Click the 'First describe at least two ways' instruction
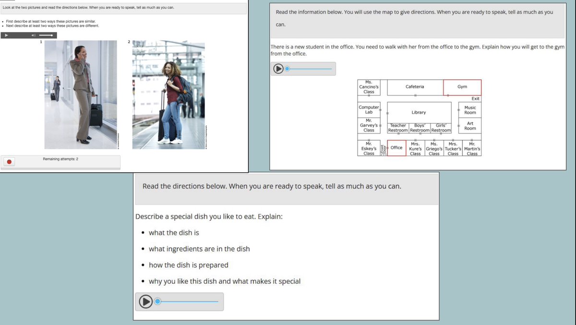576x325 pixels. click(x=52, y=22)
